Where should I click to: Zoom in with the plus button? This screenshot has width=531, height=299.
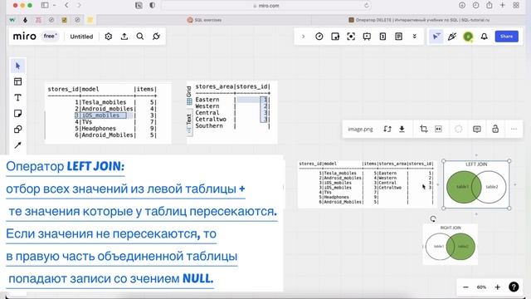click(498, 287)
